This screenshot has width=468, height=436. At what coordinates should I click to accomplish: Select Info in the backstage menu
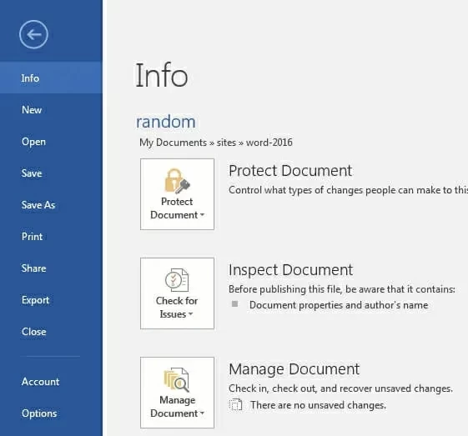(51, 78)
